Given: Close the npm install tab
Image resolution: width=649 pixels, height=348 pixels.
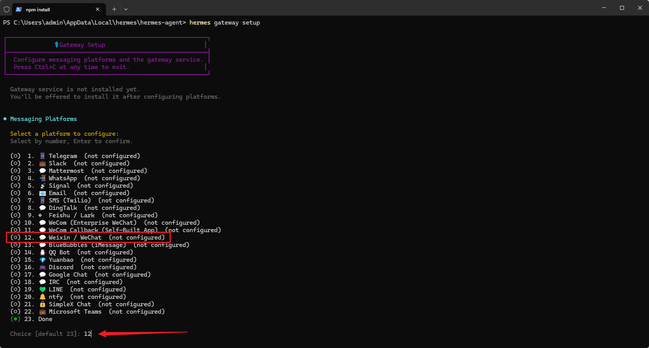Looking at the screenshot, I should click(x=98, y=9).
